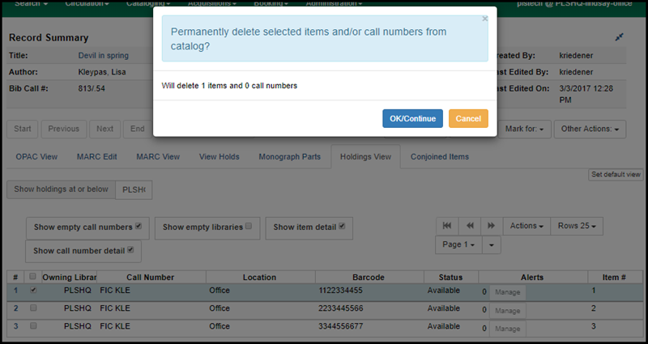Viewport: 648px width, 344px height.
Task: Toggle the select-all checkbox in grid header
Action: click(32, 276)
